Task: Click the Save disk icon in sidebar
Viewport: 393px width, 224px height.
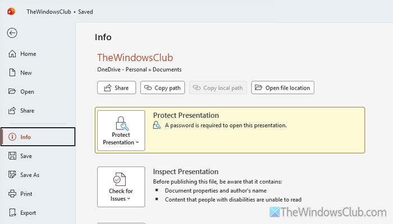Action: coord(12,156)
